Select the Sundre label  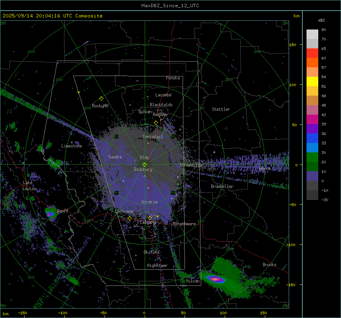pyautogui.click(x=115, y=157)
